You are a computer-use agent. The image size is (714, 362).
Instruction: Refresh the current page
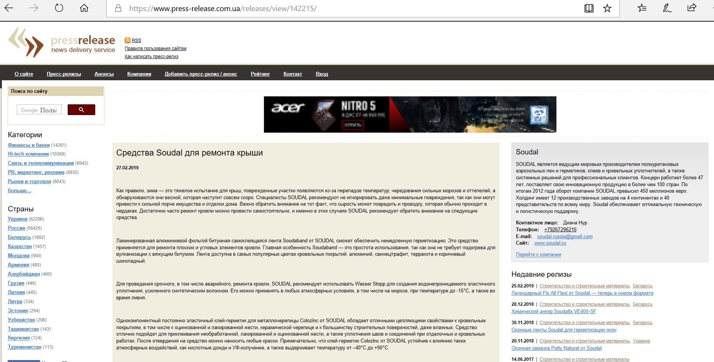[59, 8]
